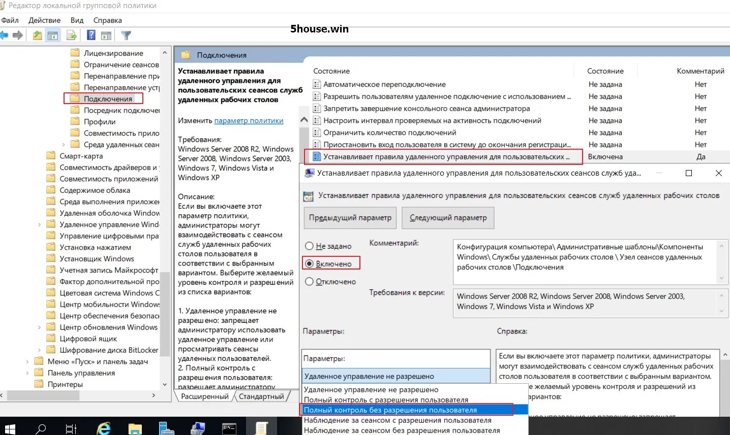Image resolution: width=730 pixels, height=435 pixels.
Task: Click policy icon of 'Разрешить пользователям удаленное подключение'
Action: [x=317, y=96]
